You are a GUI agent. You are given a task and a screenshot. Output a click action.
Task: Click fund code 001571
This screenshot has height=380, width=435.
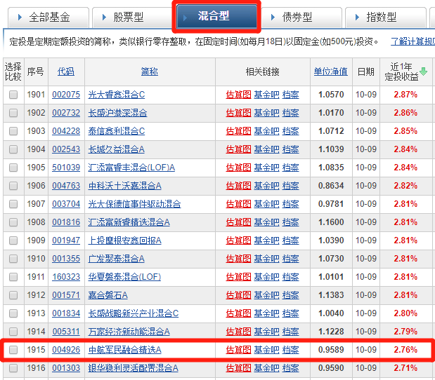66,295
